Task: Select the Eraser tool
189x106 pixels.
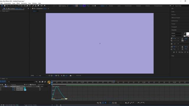Action: point(38,6)
